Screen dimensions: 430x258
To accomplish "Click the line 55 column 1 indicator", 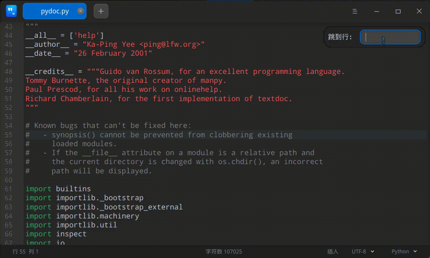I will click(x=26, y=251).
